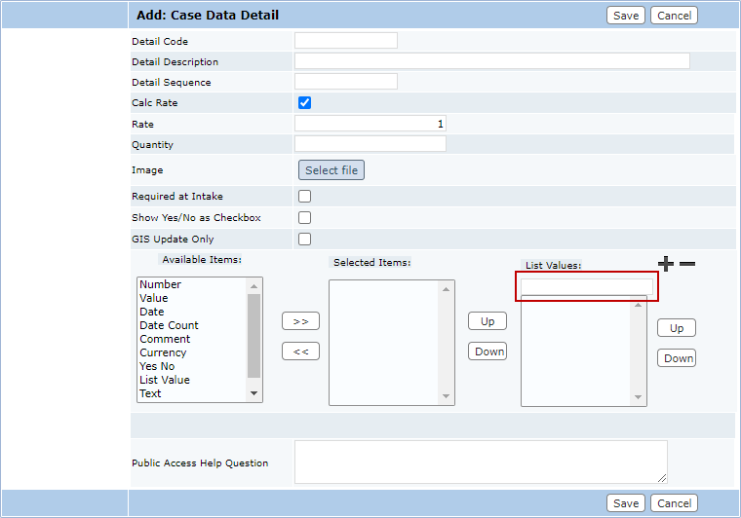Click Save button in top header
Screen dimensions: 741x518
626,16
